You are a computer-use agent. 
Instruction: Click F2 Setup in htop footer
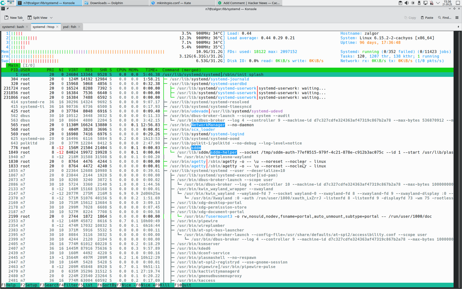[x=30, y=285]
